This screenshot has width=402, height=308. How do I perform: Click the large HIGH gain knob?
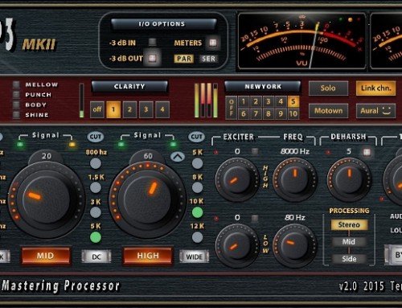click(147, 199)
